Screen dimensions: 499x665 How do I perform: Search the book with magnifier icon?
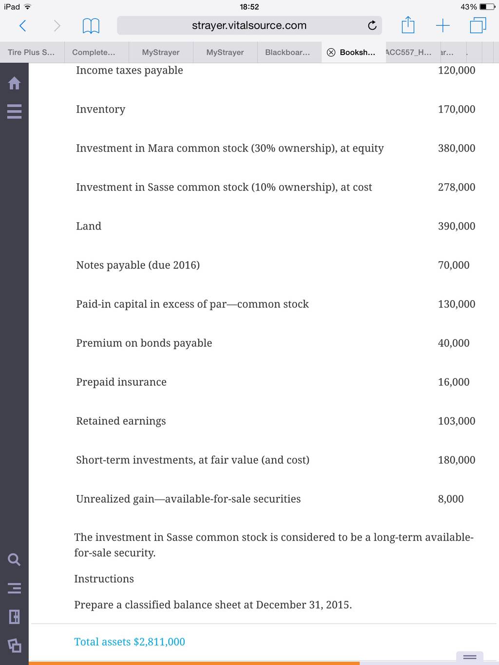click(x=15, y=559)
